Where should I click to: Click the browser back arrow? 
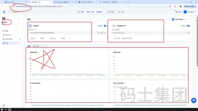[2, 6]
